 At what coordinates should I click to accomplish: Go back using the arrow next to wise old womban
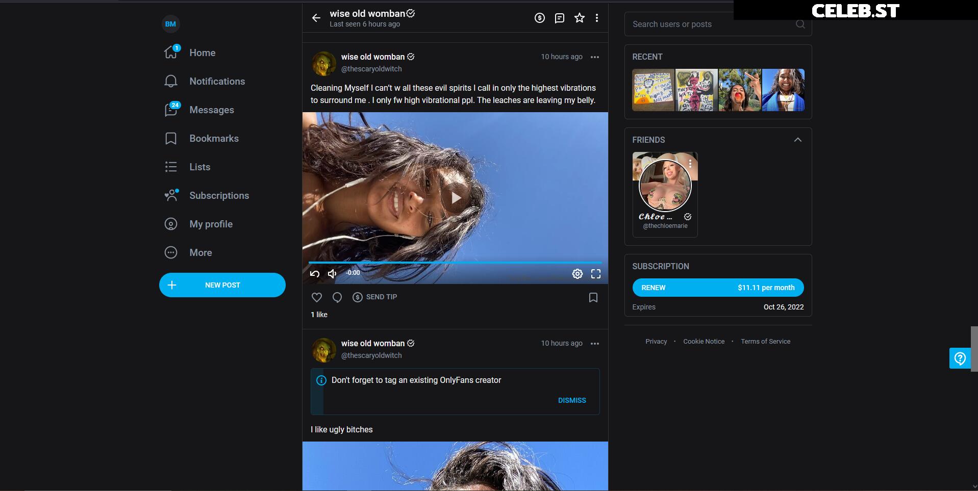click(316, 18)
